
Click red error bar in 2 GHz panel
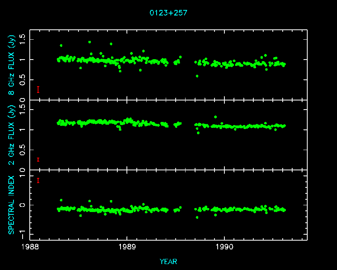point(38,160)
